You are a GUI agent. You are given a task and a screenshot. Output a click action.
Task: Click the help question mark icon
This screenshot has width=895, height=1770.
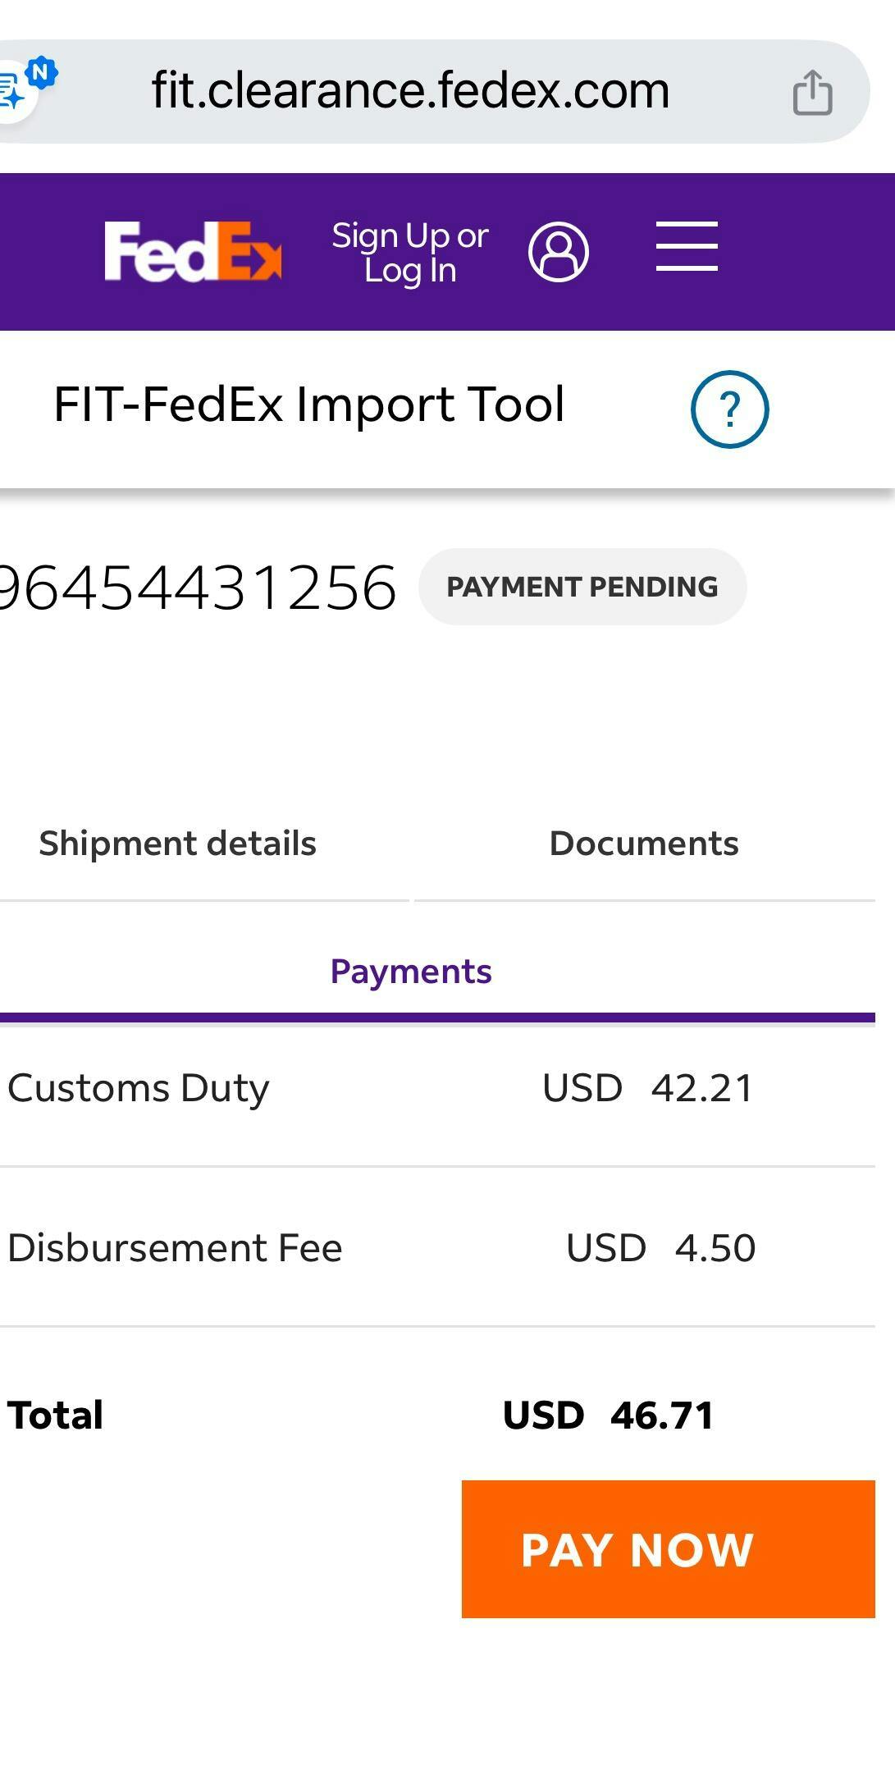click(x=729, y=409)
